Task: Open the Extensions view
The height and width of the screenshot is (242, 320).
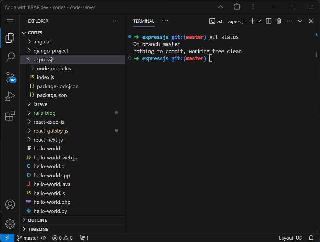Action: coord(10,115)
